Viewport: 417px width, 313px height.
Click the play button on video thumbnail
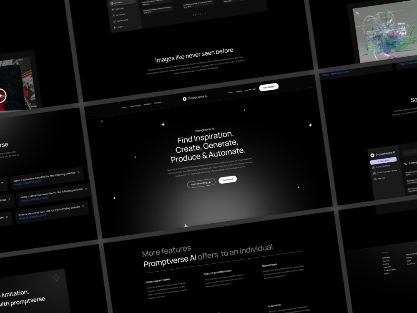pyautogui.click(x=1, y=95)
